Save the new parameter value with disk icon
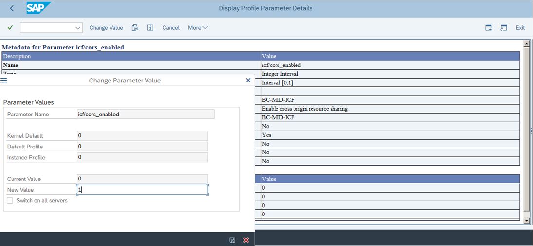 [232, 240]
